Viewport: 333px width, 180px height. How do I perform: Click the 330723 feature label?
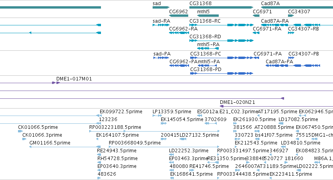tap(244, 135)
